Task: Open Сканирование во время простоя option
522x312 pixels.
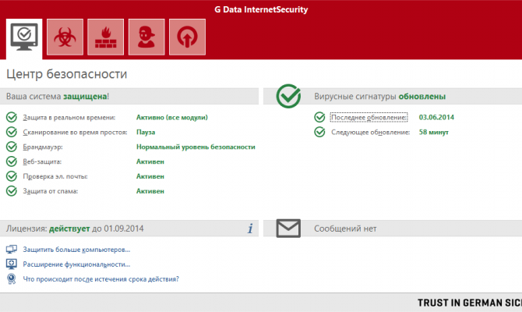Action: point(75,133)
